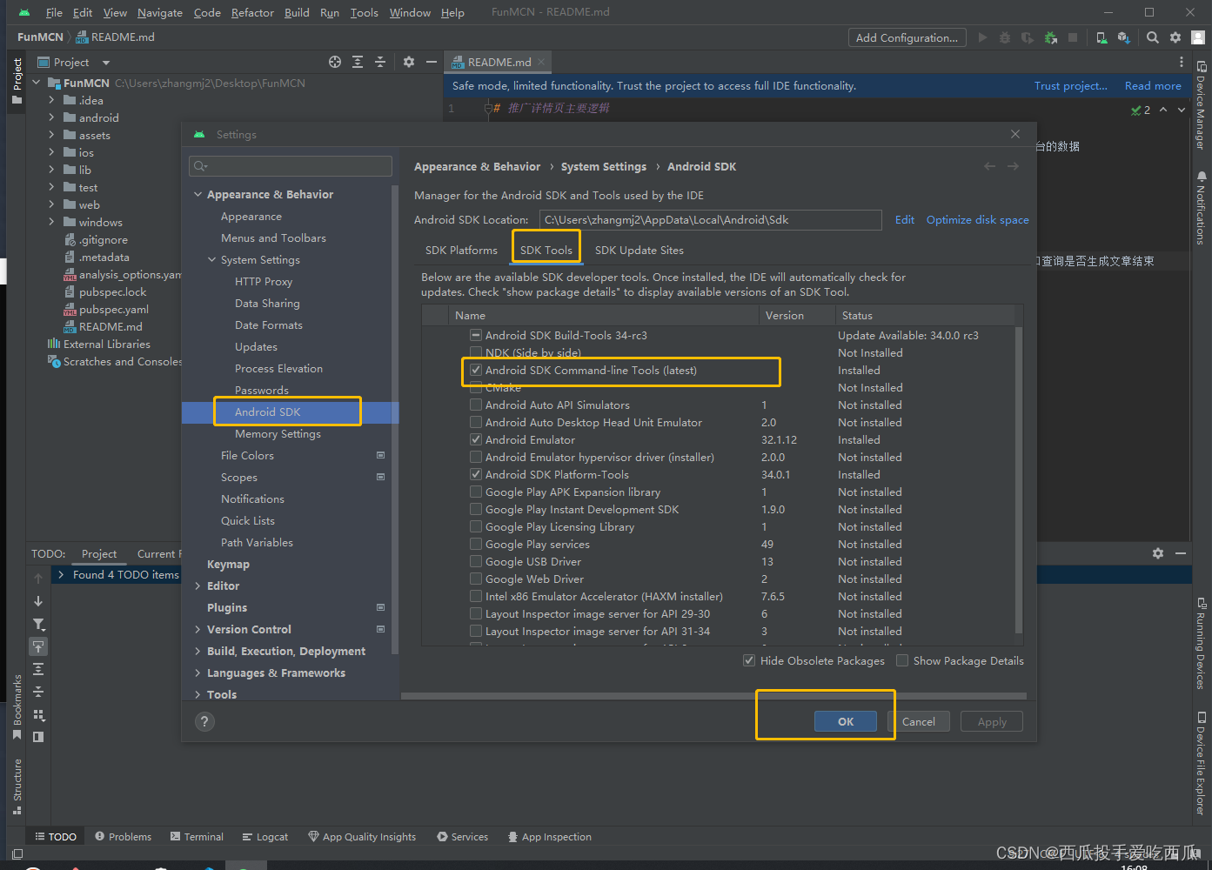Click the SDK tools list vertical scrollbar
The width and height of the screenshot is (1212, 870).
1019,478
